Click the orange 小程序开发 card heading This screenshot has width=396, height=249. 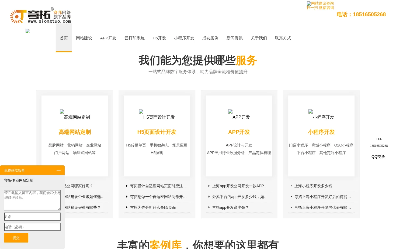pyautogui.click(x=321, y=132)
